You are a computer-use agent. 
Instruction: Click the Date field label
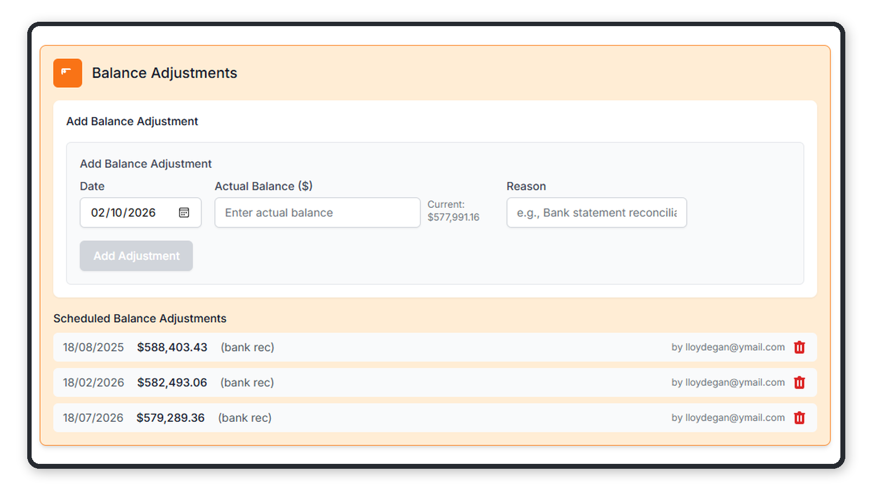(x=92, y=186)
